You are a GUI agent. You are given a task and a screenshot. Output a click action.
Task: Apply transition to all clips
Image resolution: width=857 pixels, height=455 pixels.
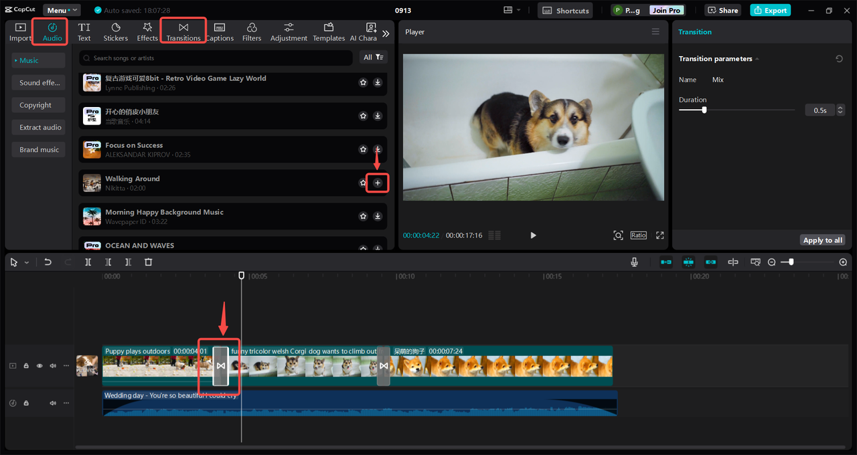point(823,240)
